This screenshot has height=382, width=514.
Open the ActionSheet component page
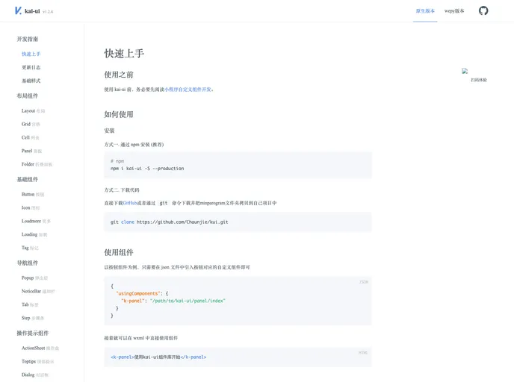(x=40, y=348)
